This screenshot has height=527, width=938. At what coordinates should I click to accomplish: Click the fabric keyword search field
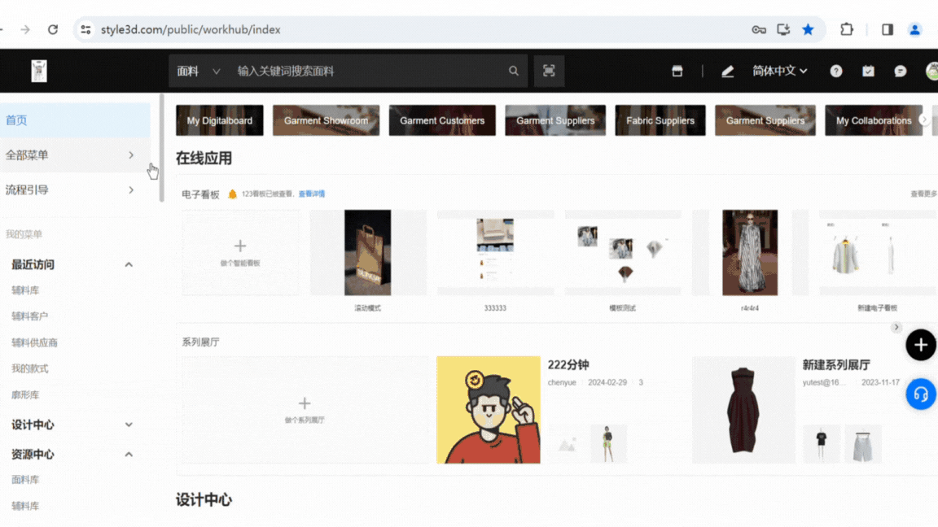tap(366, 72)
